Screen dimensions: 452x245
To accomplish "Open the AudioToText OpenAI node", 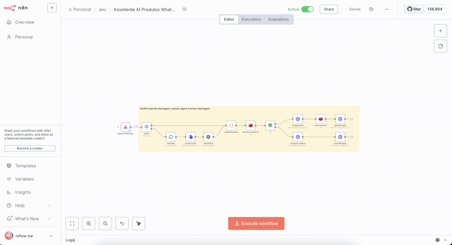I will (x=208, y=137).
